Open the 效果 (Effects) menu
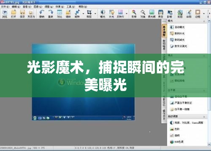 [60, 7]
